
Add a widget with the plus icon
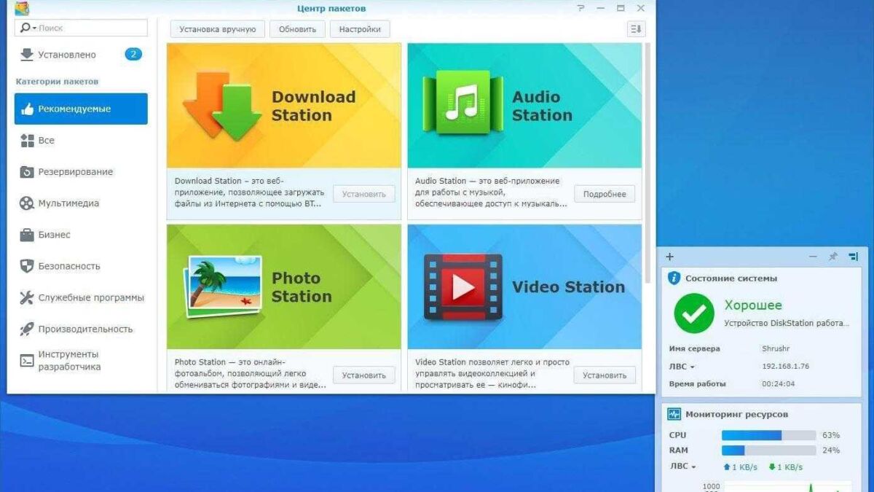click(670, 257)
